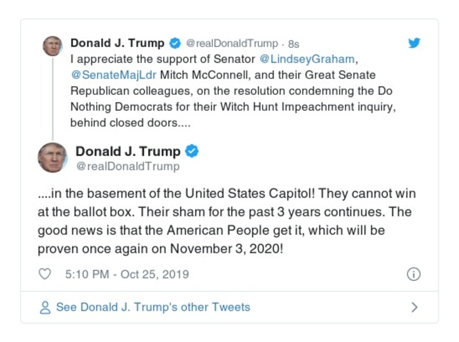The height and width of the screenshot is (342, 459).
Task: Follow See Donald J. Trump's other Tweets link
Action: [153, 308]
